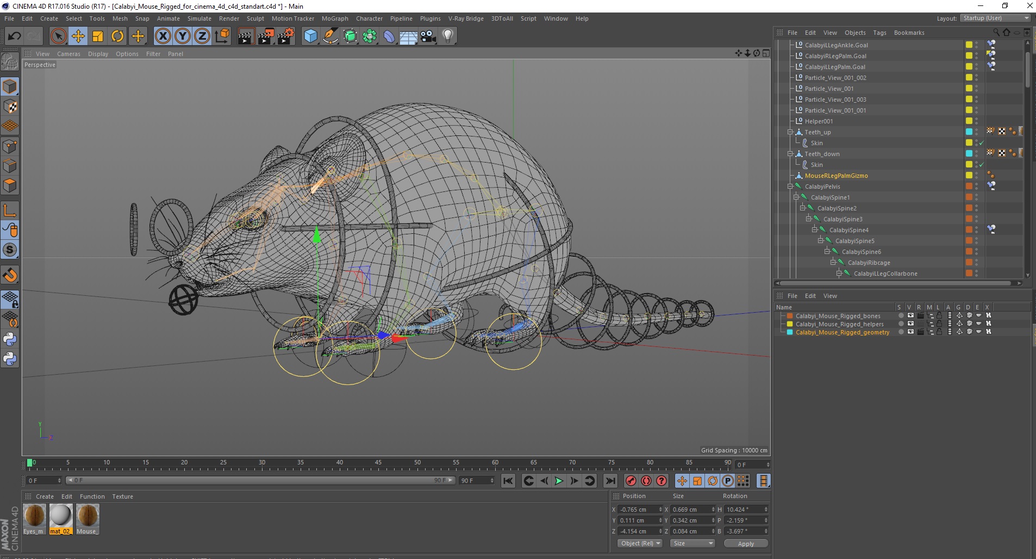Screen dimensions: 1036x559
Task: Play the animation forwards
Action: (x=559, y=481)
